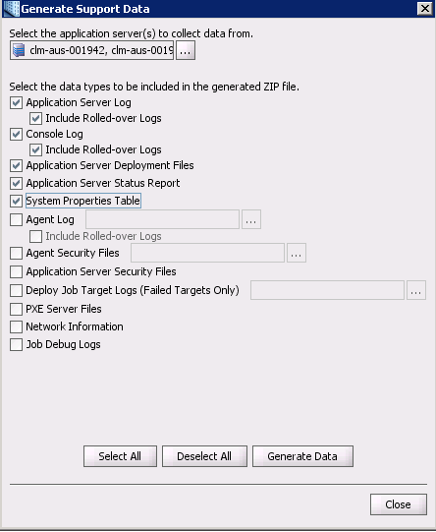Viewport: 436px width, 532px height.
Task: Uncheck Include Rolled-over Logs under Console Log
Action: coord(36,149)
